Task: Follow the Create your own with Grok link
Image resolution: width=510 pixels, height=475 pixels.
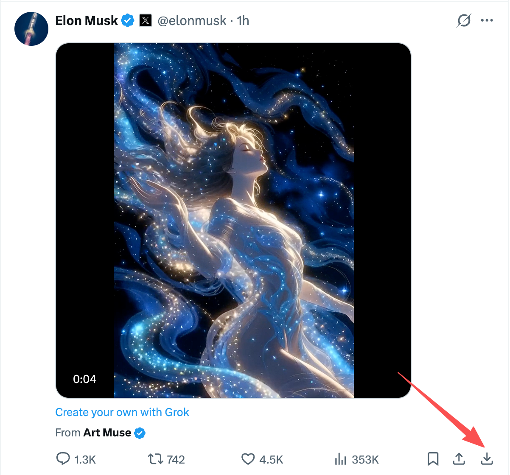Action: click(122, 412)
